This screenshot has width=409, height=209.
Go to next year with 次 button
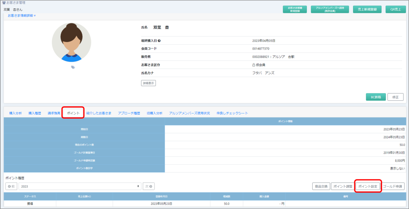click(149, 186)
